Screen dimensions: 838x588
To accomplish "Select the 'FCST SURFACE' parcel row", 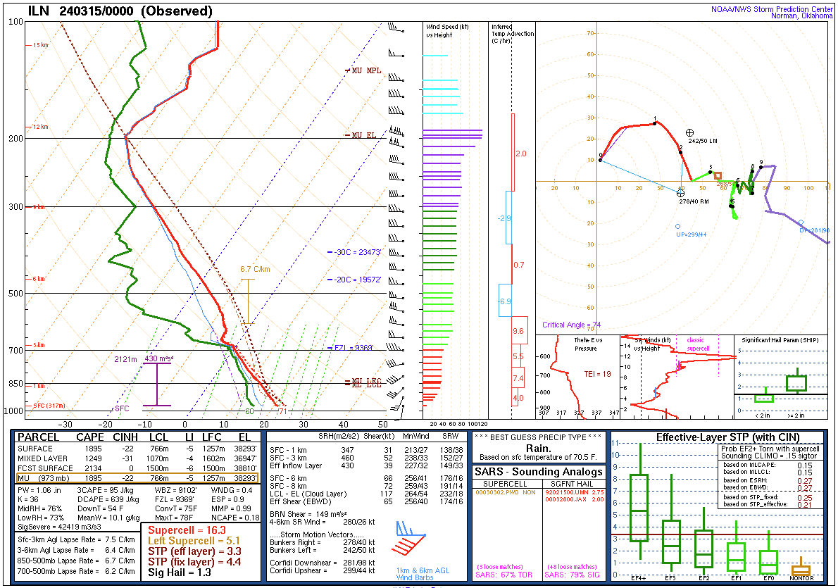I will pyautogui.click(x=137, y=468).
